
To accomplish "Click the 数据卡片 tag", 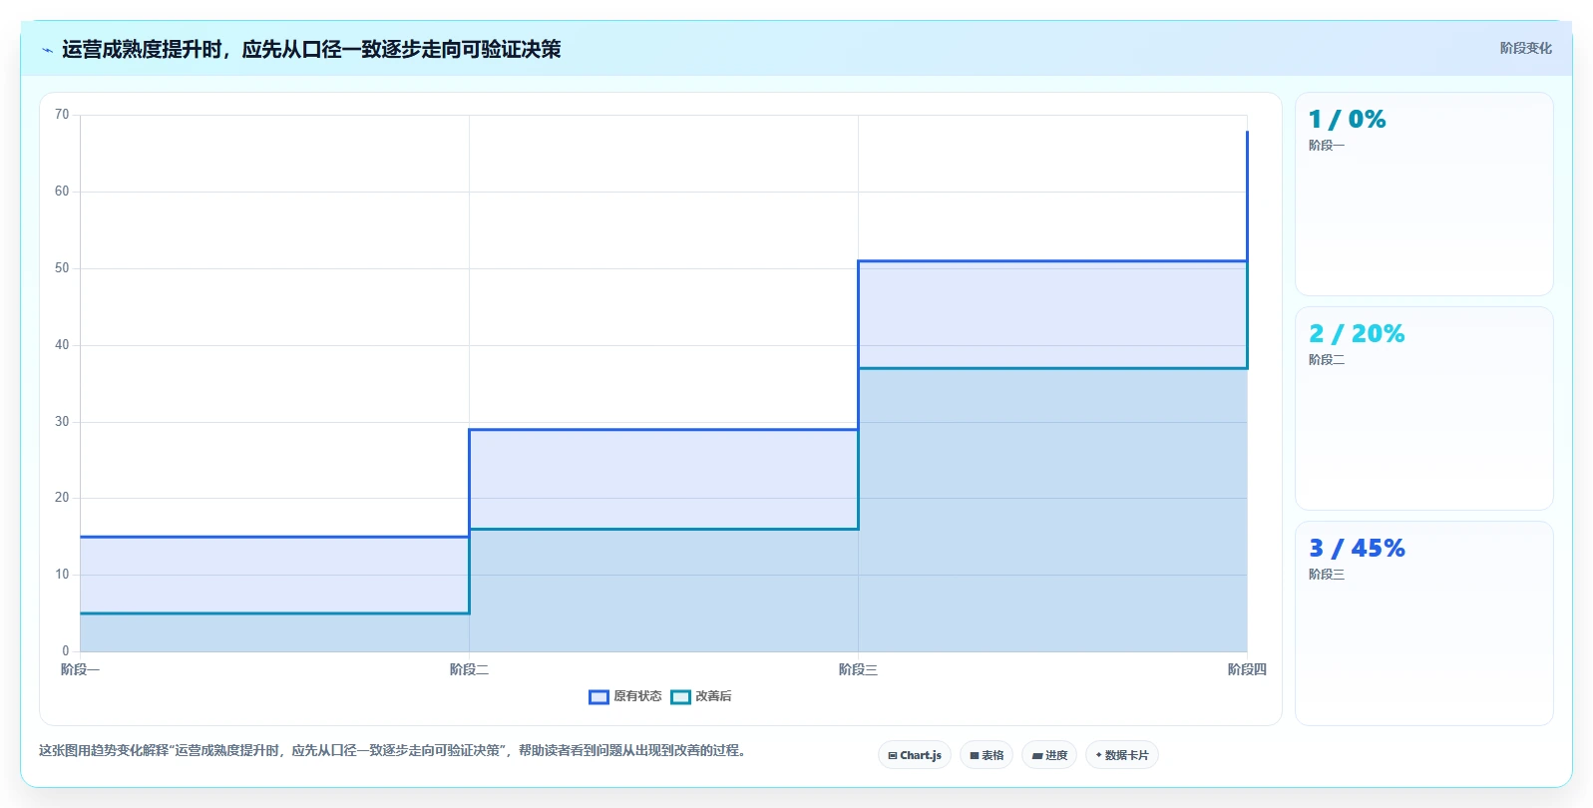I will (x=1122, y=755).
